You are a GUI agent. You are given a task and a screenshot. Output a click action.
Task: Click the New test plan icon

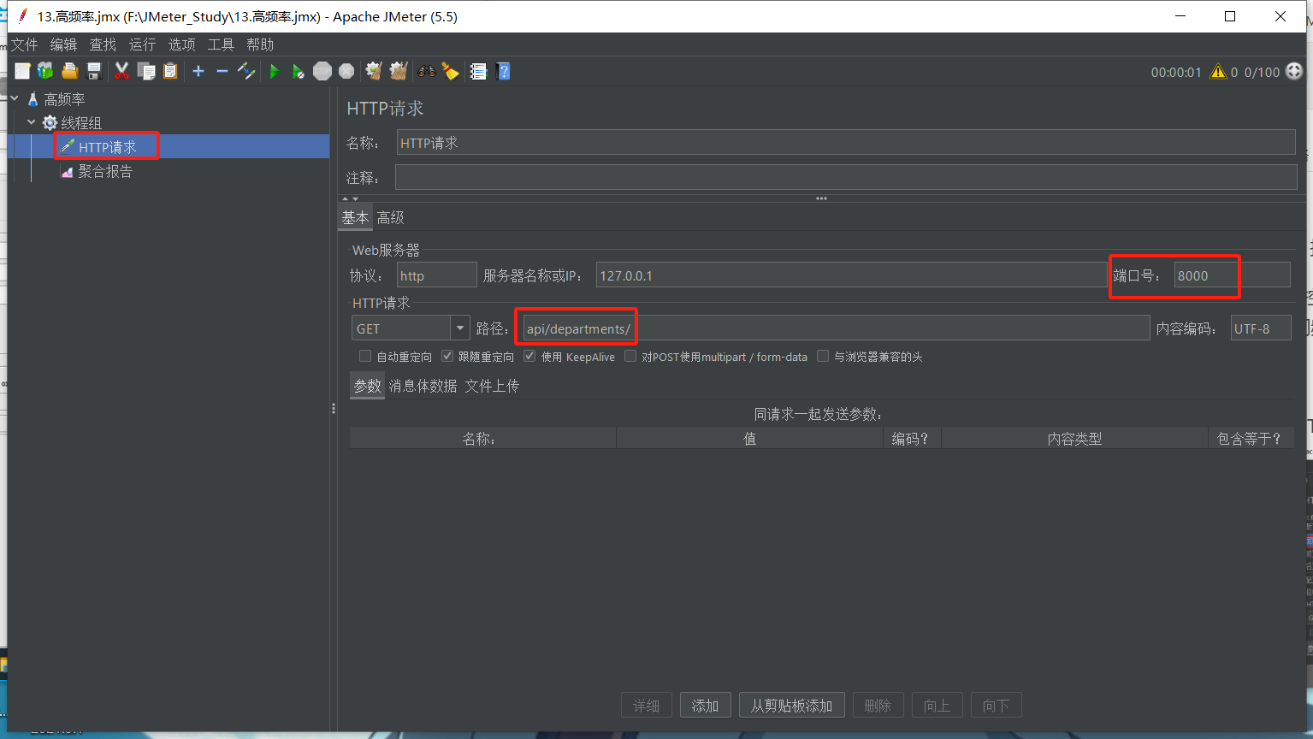pos(22,71)
